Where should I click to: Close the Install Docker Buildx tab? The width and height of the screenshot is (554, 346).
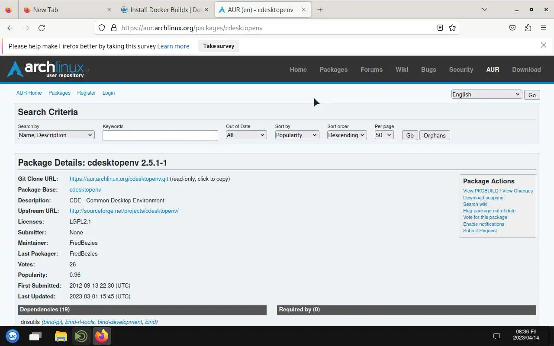point(206,10)
